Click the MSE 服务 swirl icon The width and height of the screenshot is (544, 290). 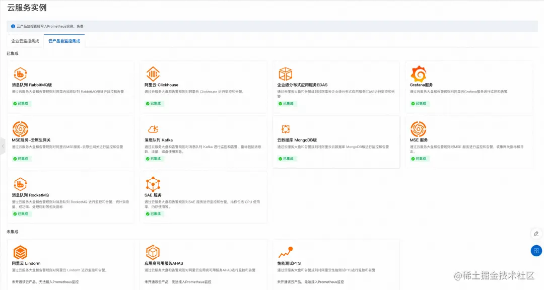419,129
